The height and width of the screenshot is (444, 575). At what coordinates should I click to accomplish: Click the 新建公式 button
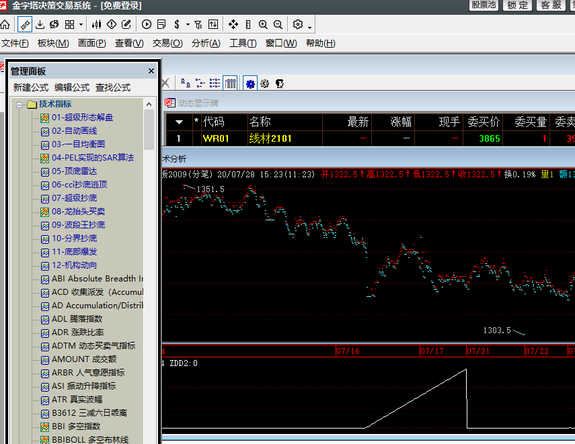click(31, 87)
